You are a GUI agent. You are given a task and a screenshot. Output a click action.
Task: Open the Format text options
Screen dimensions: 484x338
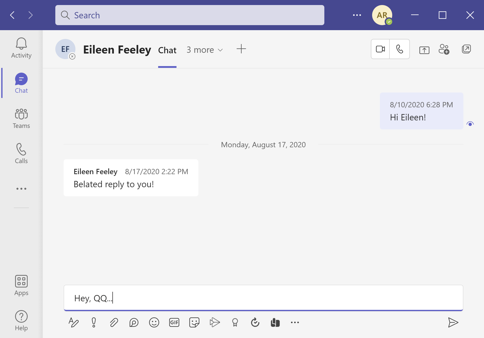click(73, 322)
